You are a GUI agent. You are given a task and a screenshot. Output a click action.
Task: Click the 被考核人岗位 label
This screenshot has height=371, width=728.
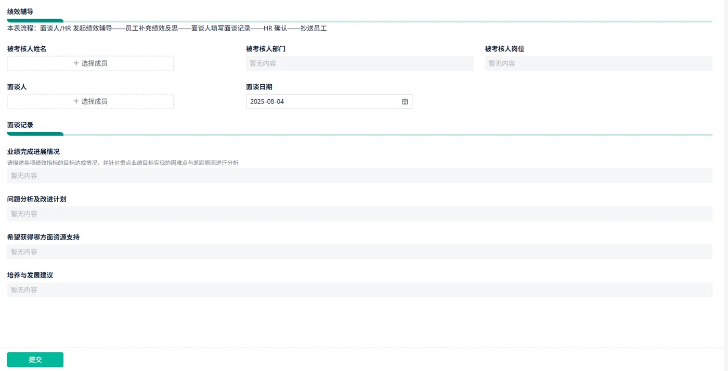505,49
